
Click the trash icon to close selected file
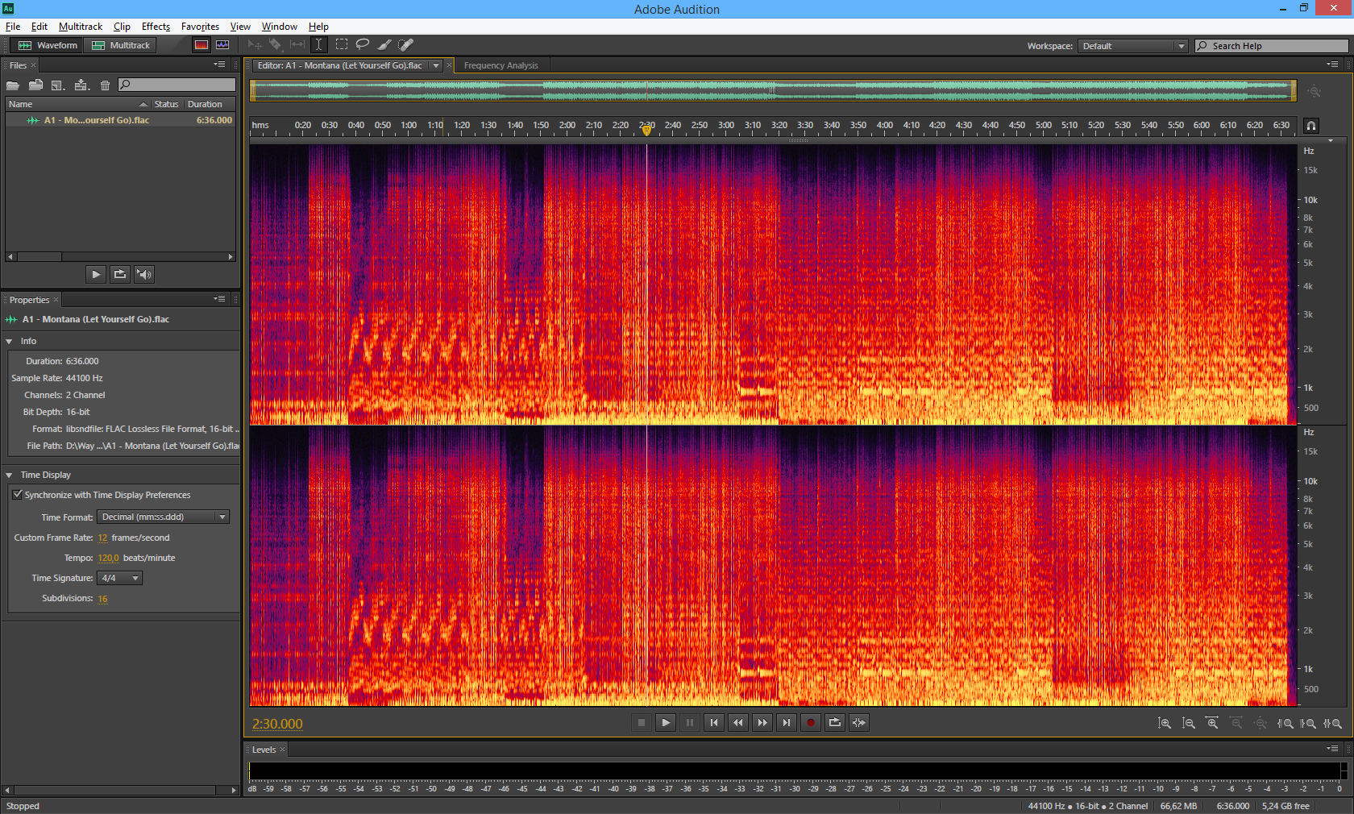(x=105, y=85)
